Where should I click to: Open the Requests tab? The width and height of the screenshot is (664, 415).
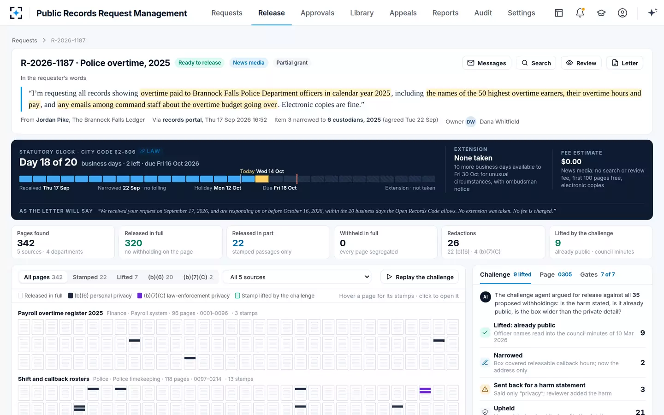coord(227,13)
